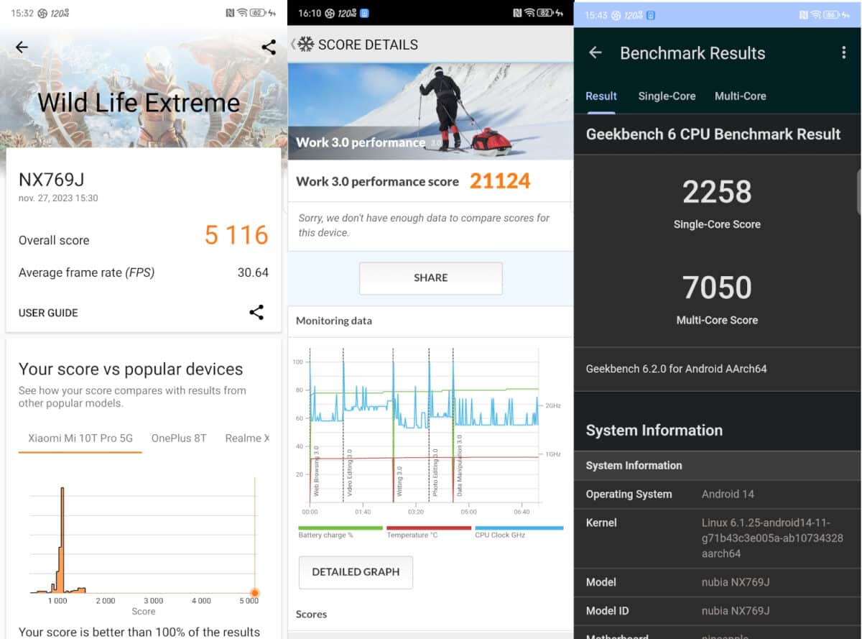The image size is (862, 639).
Task: Click the Model ID row value
Action: (736, 611)
